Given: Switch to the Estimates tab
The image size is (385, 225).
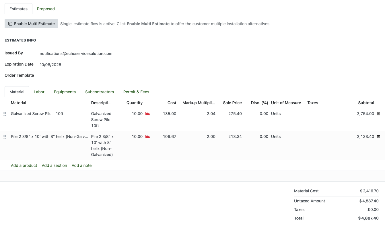Looking at the screenshot, I should [18, 9].
